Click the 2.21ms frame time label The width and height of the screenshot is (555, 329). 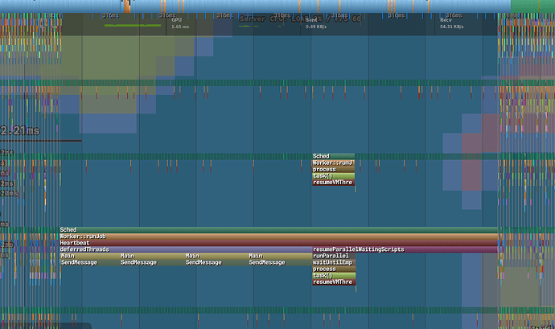click(20, 130)
